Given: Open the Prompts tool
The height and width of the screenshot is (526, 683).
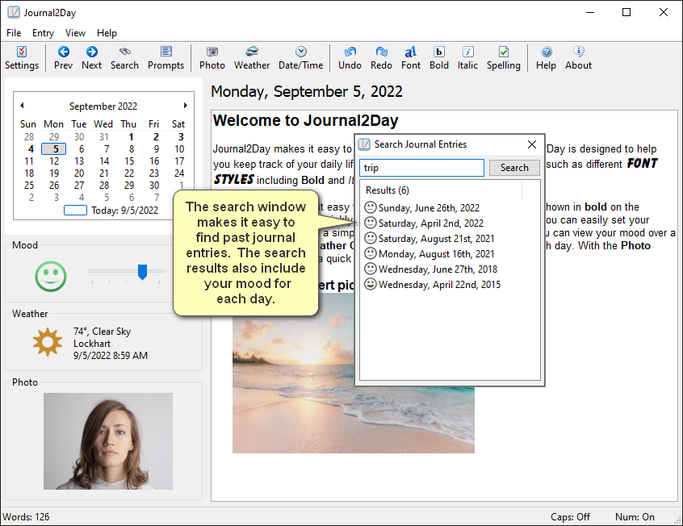Looking at the screenshot, I should click(x=166, y=58).
